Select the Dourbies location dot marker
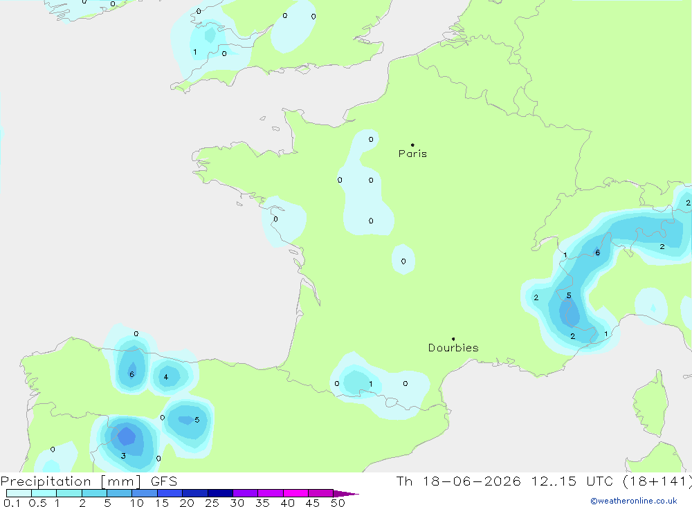 pyautogui.click(x=453, y=339)
